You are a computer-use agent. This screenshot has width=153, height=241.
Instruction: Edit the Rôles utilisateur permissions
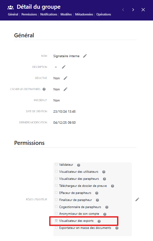coord(137,199)
